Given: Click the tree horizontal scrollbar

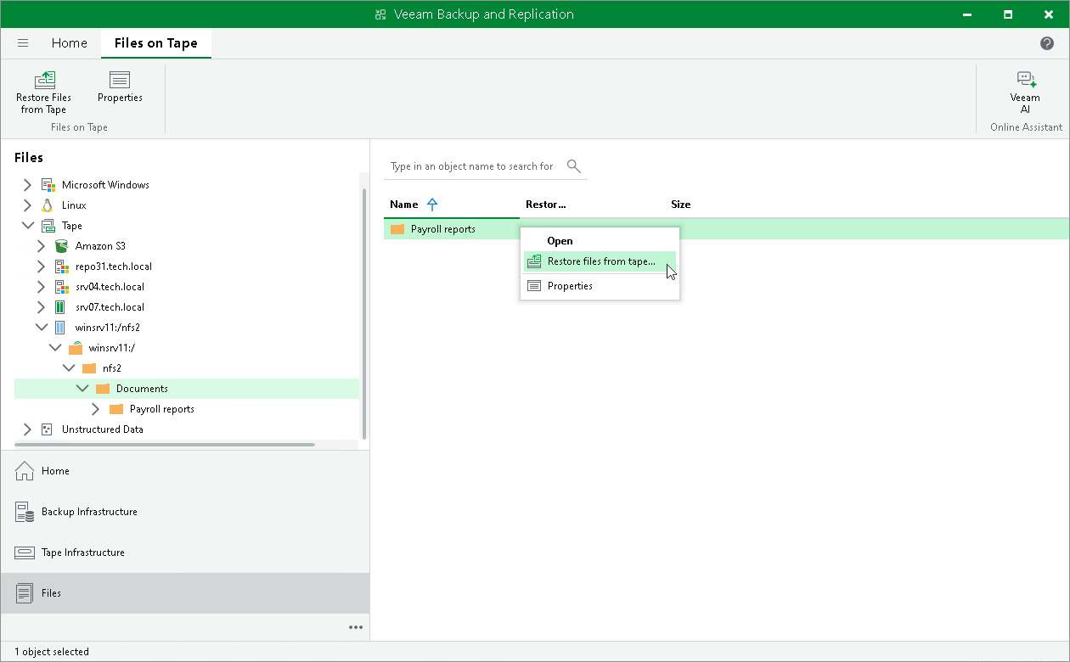Looking at the screenshot, I should point(165,445).
